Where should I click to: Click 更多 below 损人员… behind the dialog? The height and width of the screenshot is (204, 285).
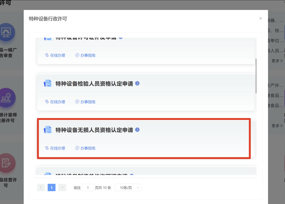tap(277, 61)
